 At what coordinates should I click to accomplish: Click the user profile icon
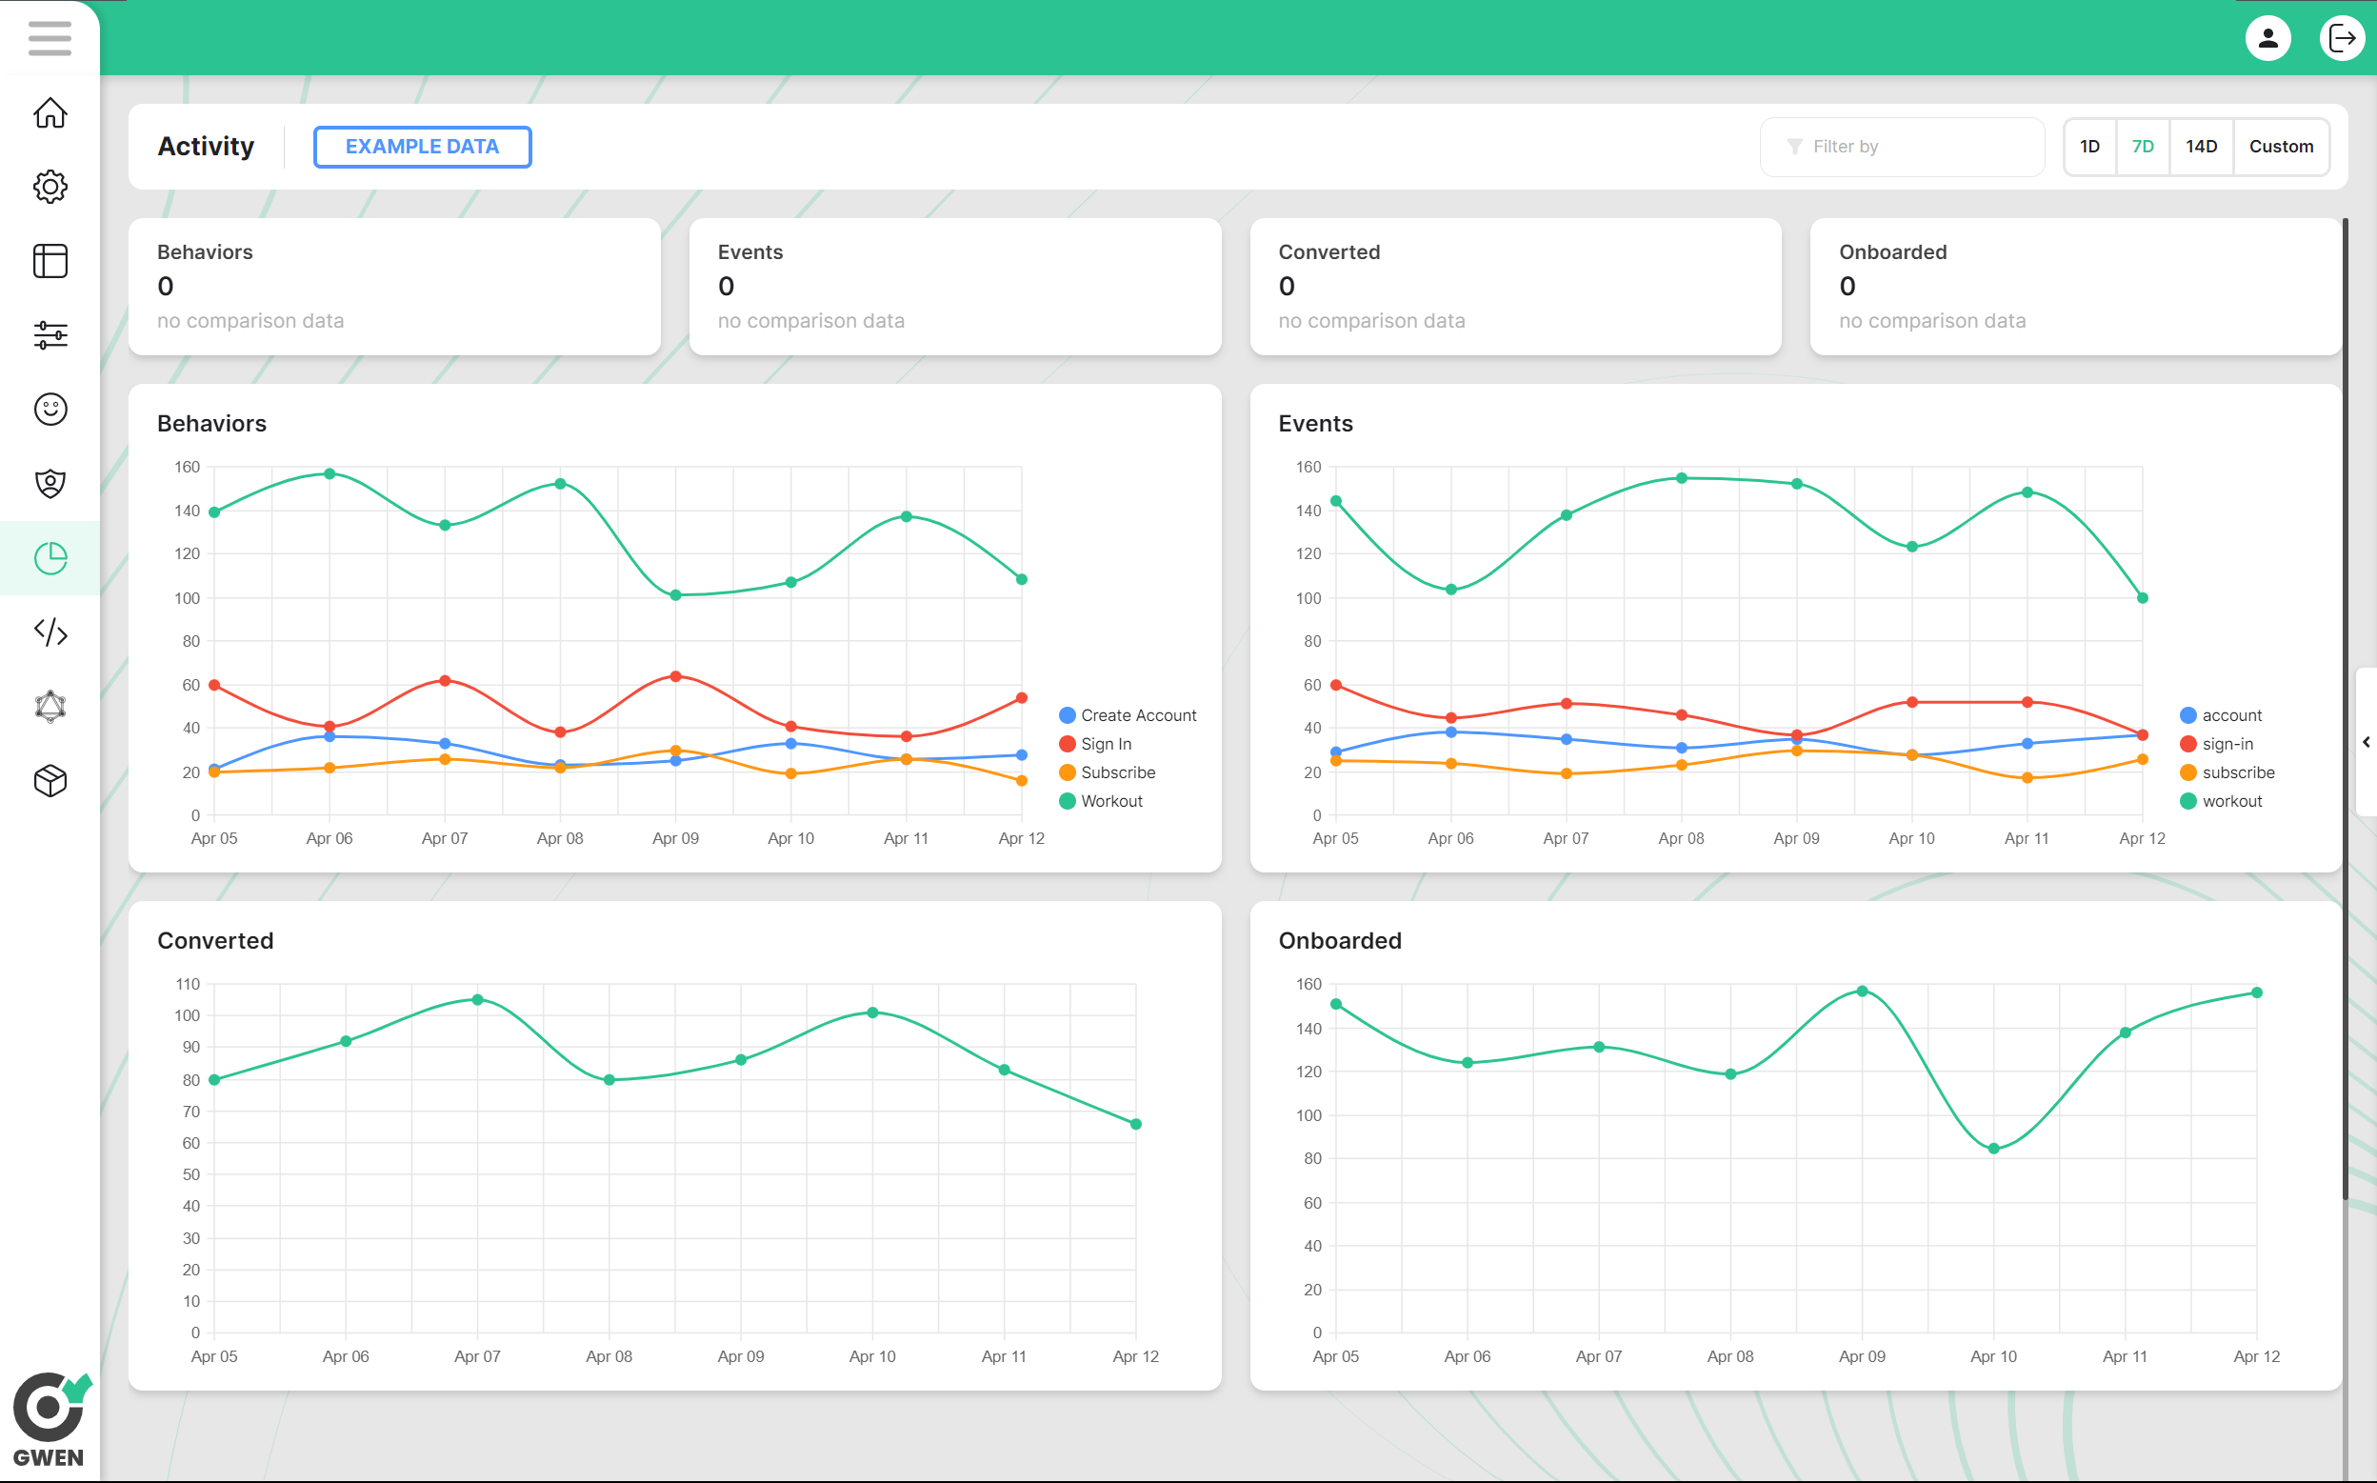tap(2267, 37)
